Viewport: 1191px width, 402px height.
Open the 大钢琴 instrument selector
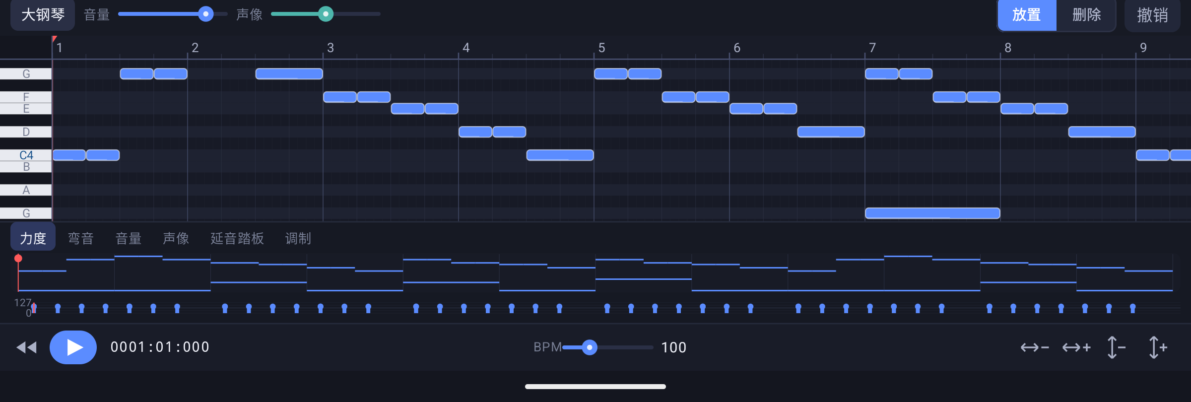tap(43, 15)
